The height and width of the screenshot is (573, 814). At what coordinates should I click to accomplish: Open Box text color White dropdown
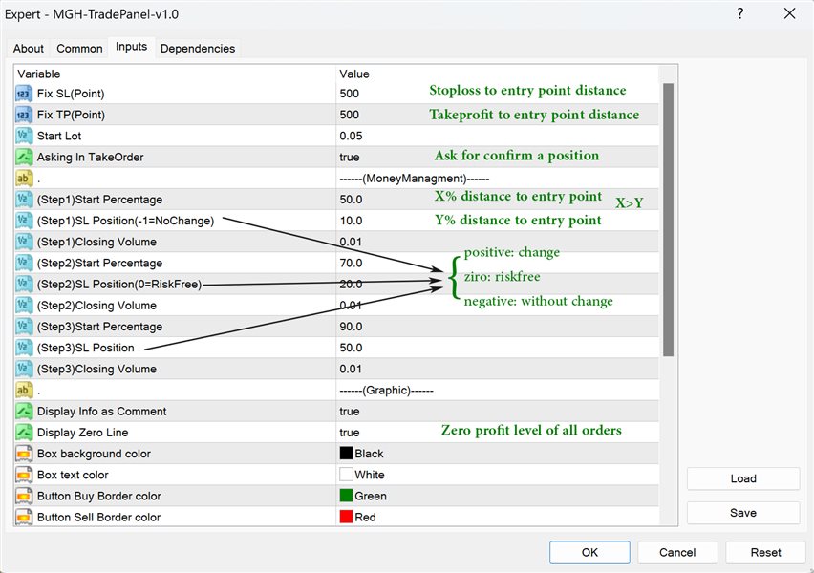(x=369, y=475)
